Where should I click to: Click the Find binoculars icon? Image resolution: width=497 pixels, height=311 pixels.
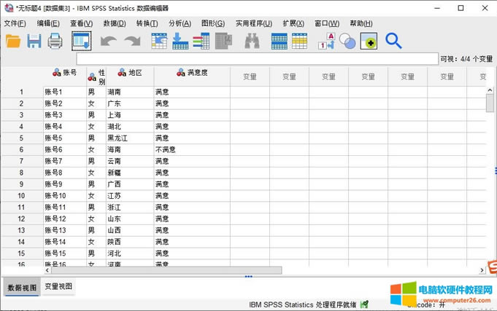[x=253, y=42]
